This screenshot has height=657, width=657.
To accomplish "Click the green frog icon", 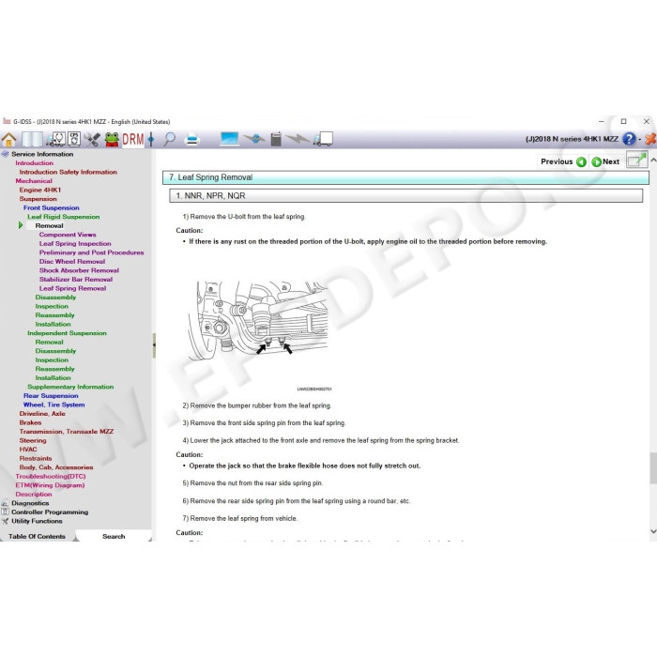I will point(112,139).
